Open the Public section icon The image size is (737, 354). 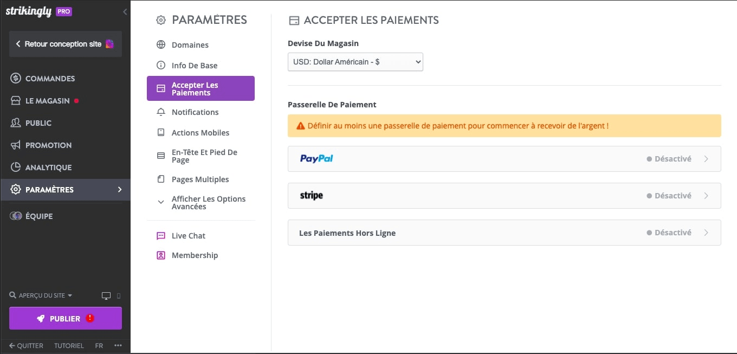point(16,123)
